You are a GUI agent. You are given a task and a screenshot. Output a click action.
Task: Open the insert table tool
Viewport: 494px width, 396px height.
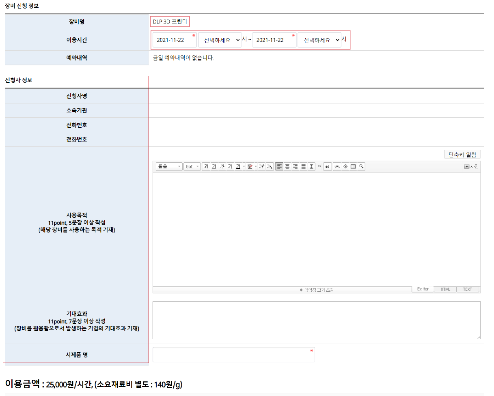click(353, 166)
